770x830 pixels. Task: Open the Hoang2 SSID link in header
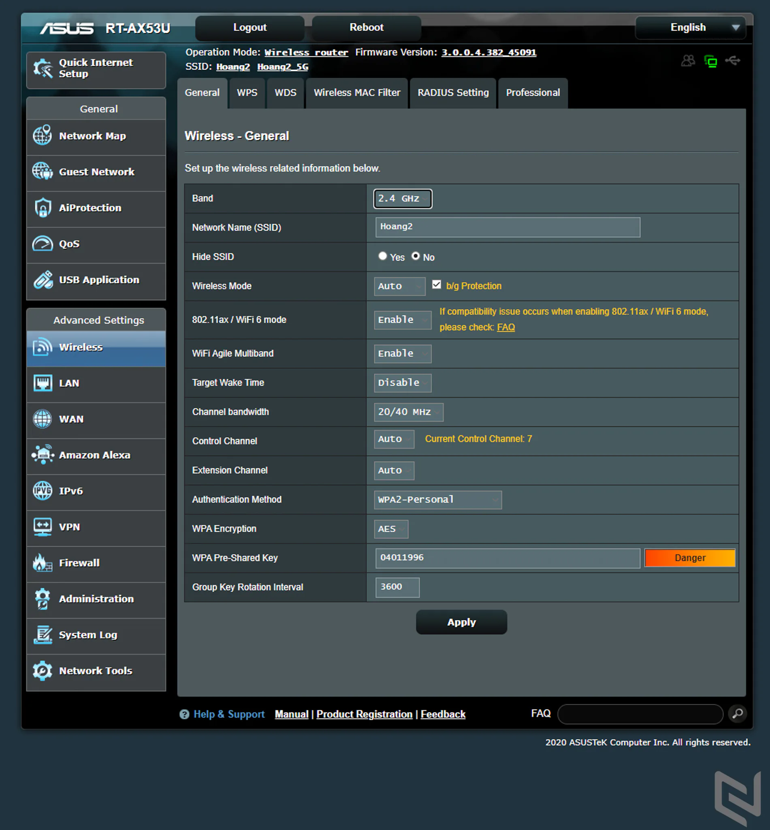233,67
